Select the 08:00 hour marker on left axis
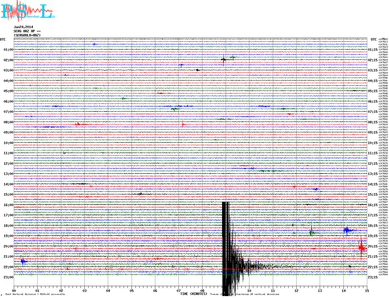 (x=8, y=122)
